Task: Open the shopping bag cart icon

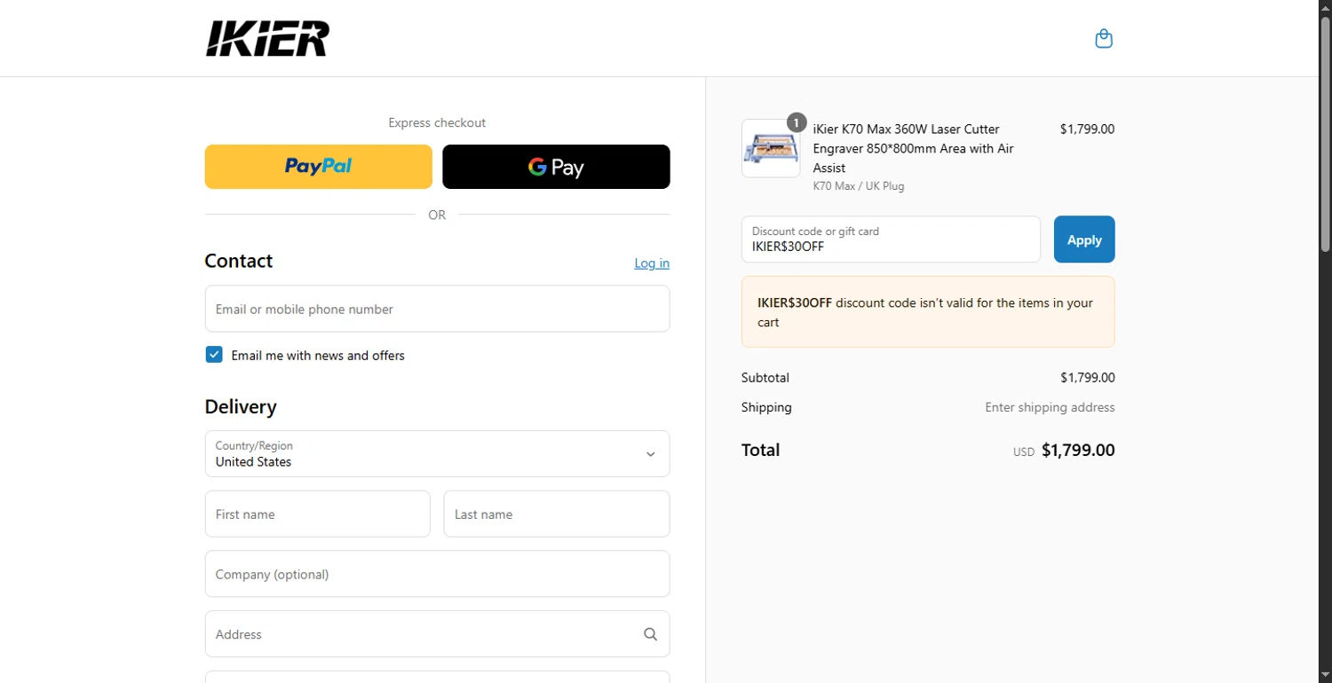Action: coord(1104,38)
